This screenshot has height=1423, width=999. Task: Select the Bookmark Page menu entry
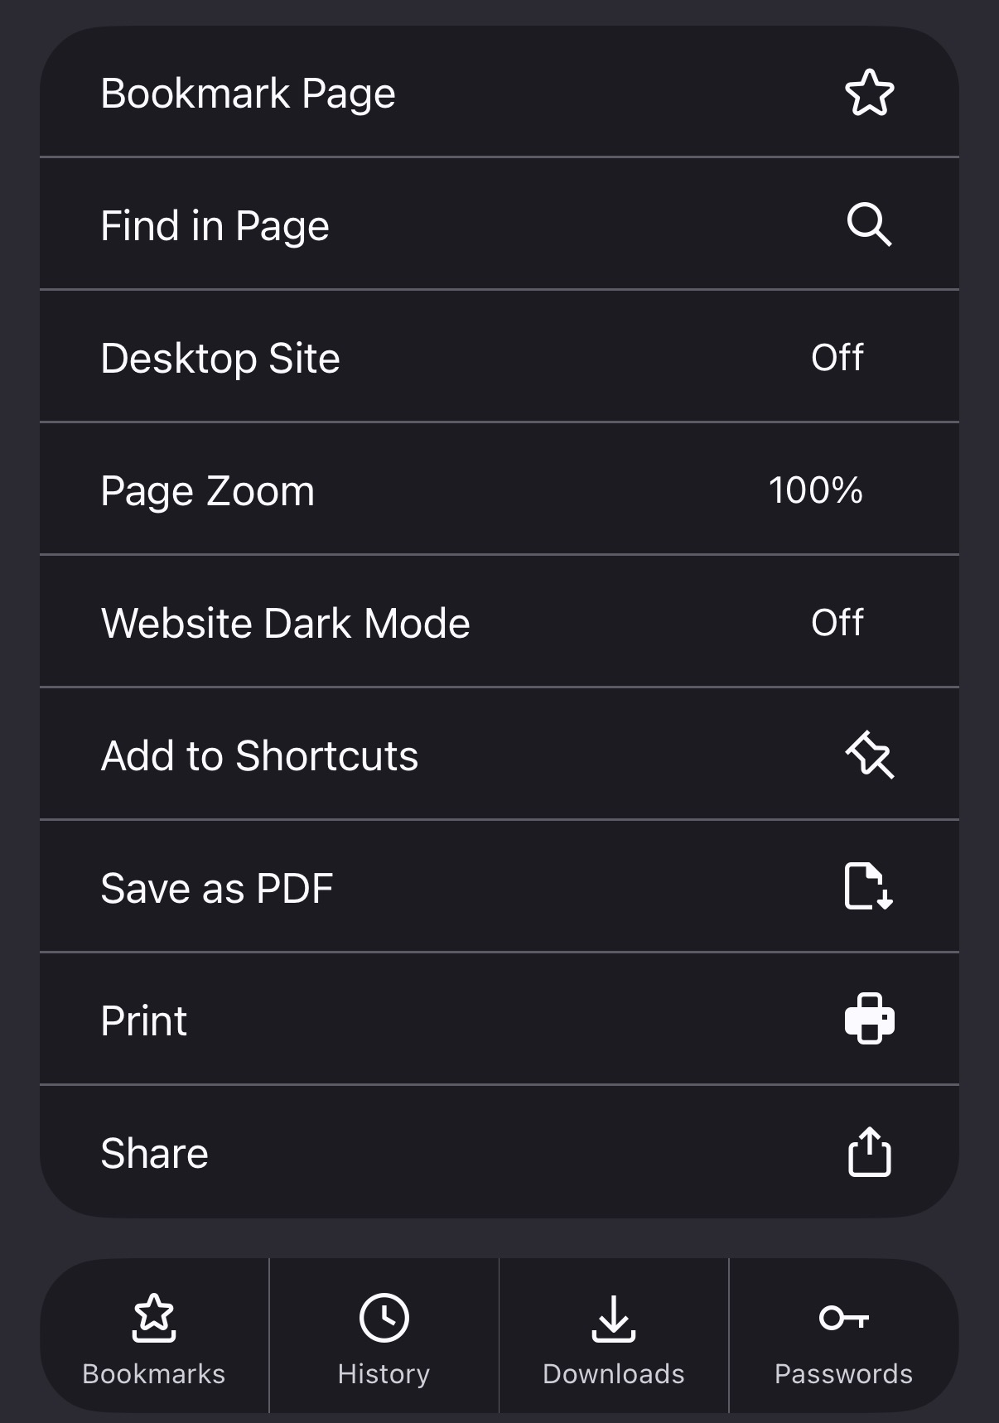248,94
